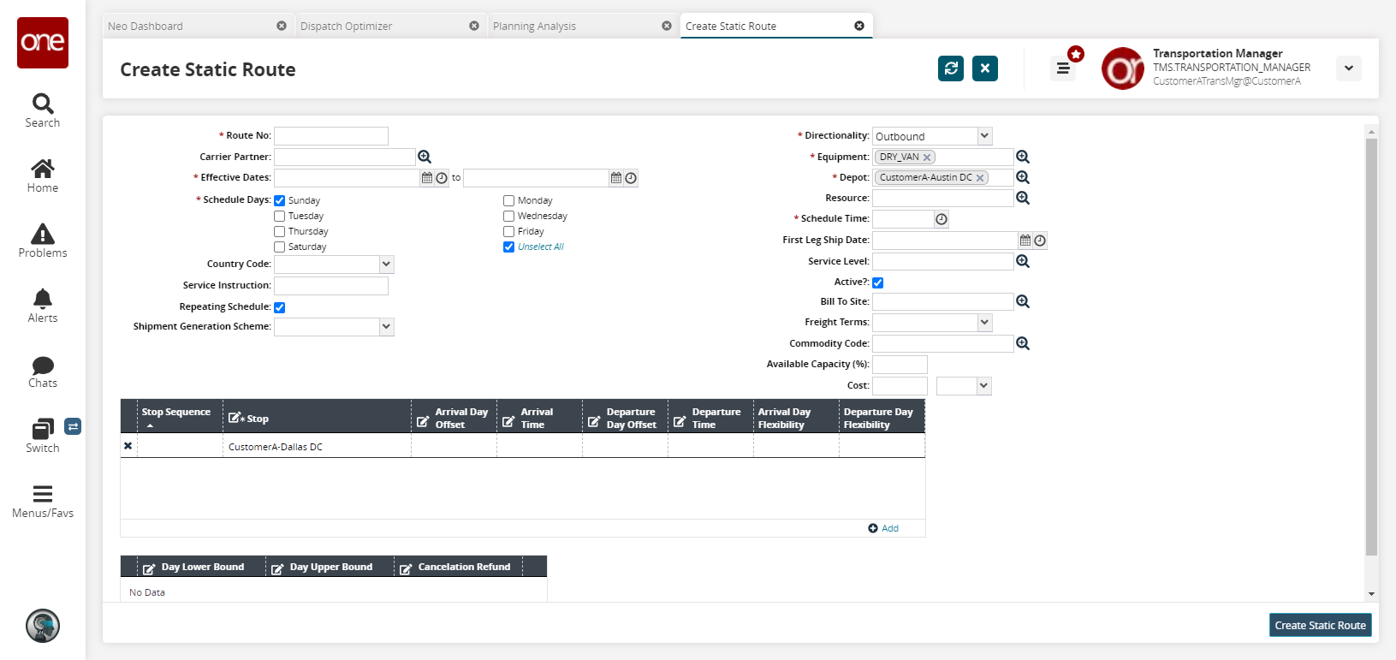Remove CustomerA-Austin DC depot tag
This screenshot has width=1396, height=660.
point(980,178)
